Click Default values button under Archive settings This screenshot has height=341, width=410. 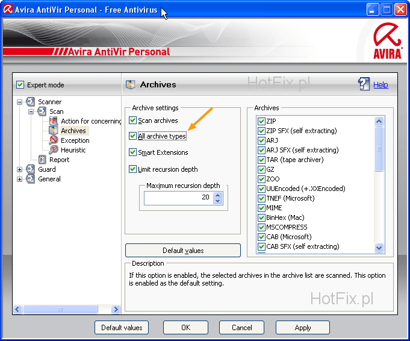(x=182, y=250)
